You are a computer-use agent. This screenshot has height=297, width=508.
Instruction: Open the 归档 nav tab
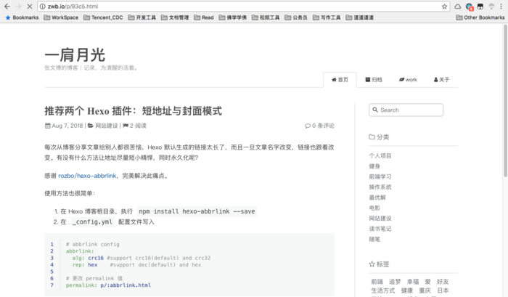[374, 80]
